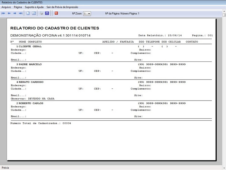Click the vertical scrollbar up arrow
The image size is (226, 170).
224,15
